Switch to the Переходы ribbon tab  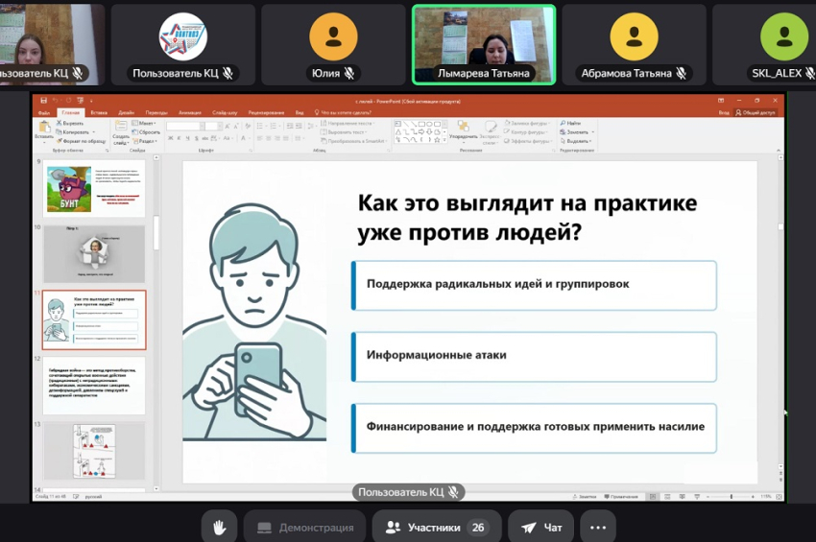tap(156, 112)
